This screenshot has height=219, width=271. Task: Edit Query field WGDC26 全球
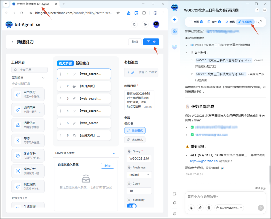pos(139,159)
